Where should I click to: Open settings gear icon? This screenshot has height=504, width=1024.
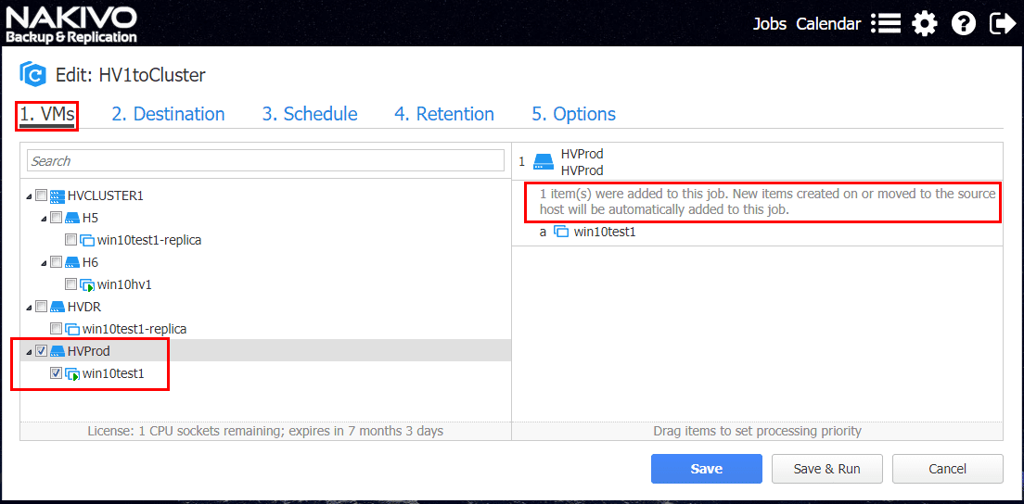tap(925, 24)
